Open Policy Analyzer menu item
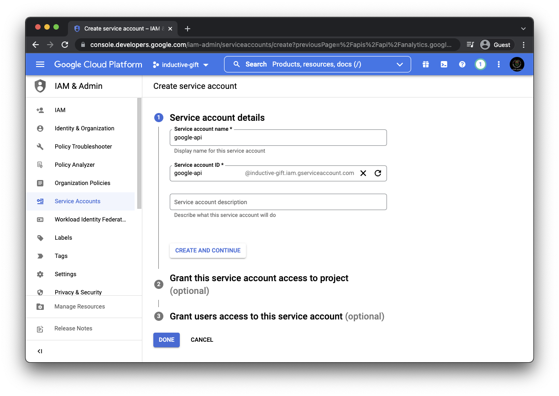This screenshot has width=559, height=396. pos(80,165)
